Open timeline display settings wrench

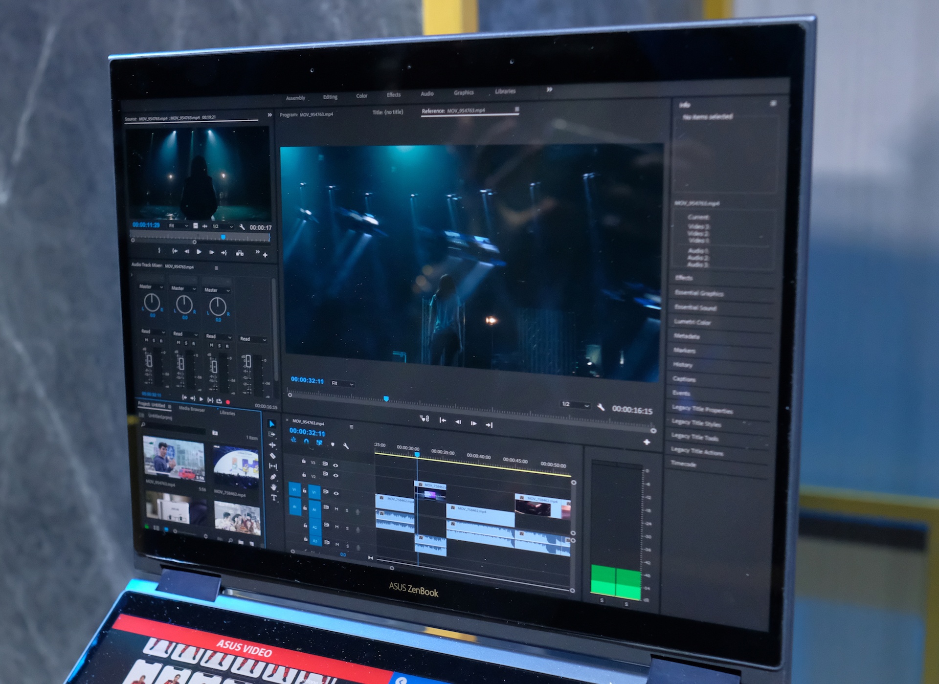tap(346, 445)
